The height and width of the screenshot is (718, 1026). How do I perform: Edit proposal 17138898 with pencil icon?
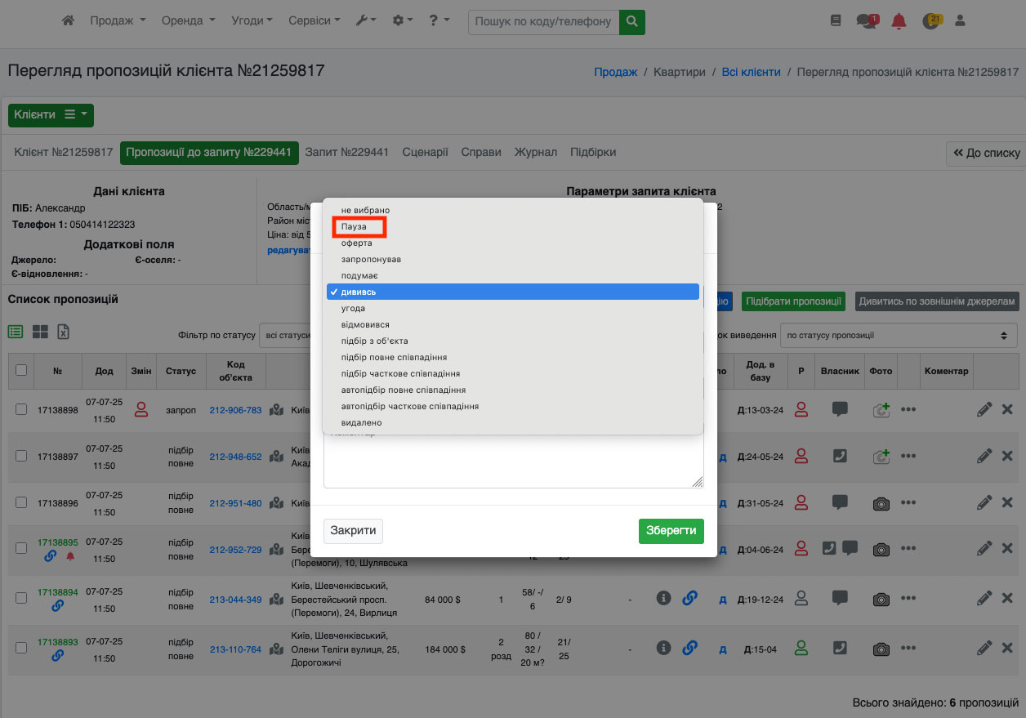point(984,410)
